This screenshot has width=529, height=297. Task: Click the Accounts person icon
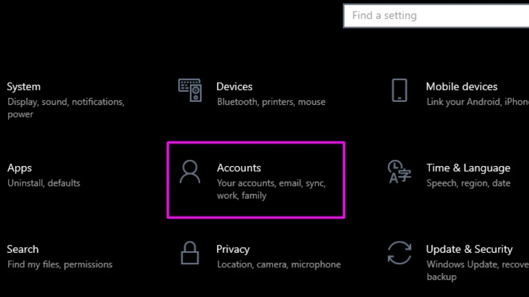(190, 172)
